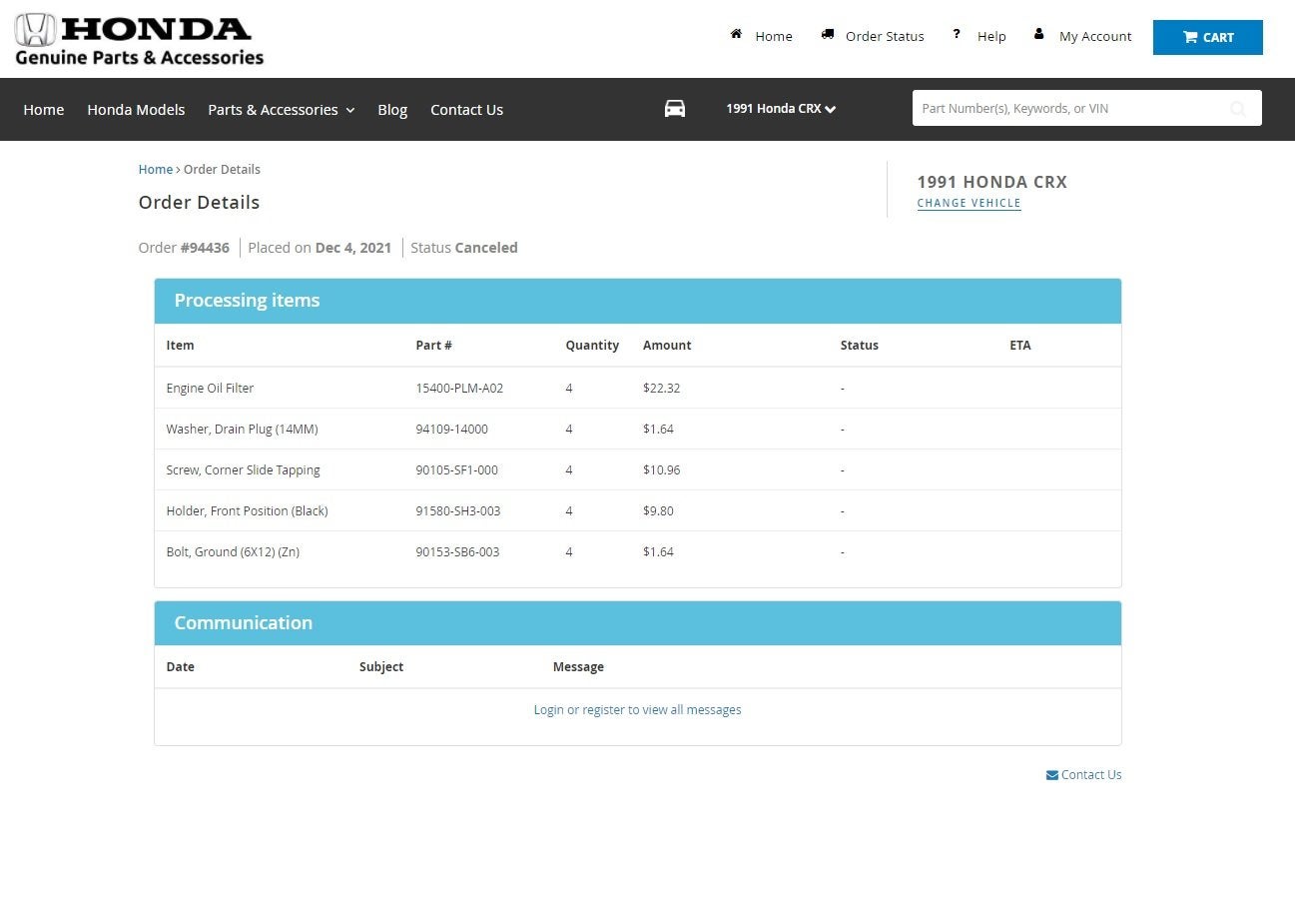This screenshot has width=1295, height=902.
Task: Select the Screw, Corner Slide Tapping item
Action: coord(243,469)
